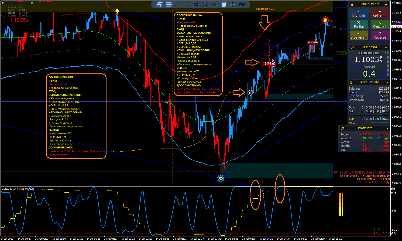Click the NAB Business Confidence news line
The width and height of the screenshot is (402, 241).
pyautogui.click(x=362, y=172)
